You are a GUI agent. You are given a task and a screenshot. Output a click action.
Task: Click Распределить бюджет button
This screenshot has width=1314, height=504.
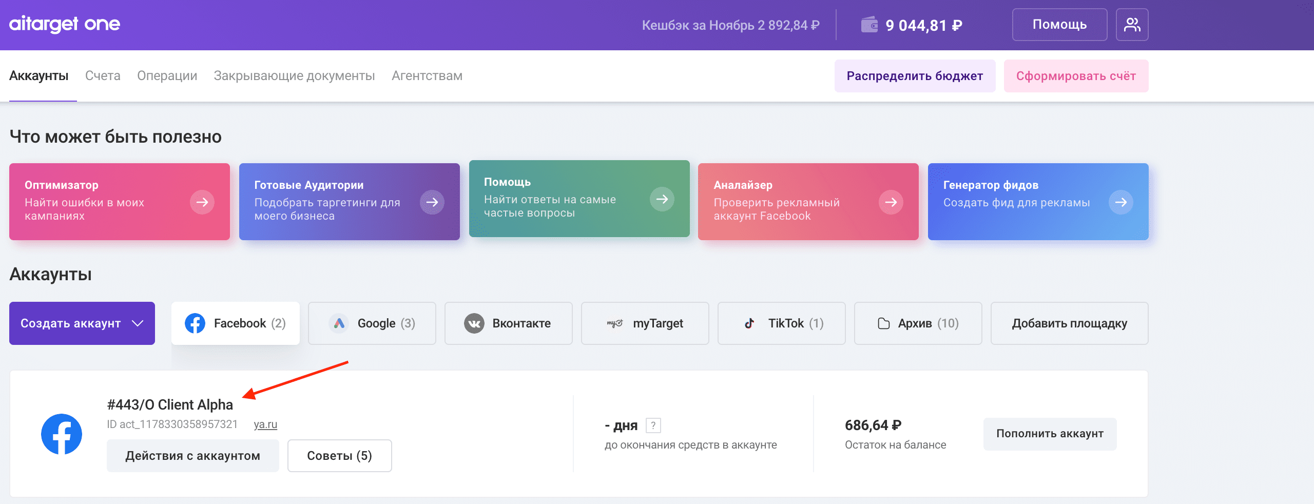[915, 76]
